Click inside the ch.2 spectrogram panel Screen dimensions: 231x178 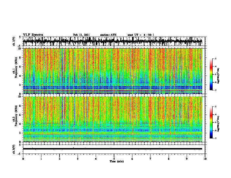click(112, 119)
